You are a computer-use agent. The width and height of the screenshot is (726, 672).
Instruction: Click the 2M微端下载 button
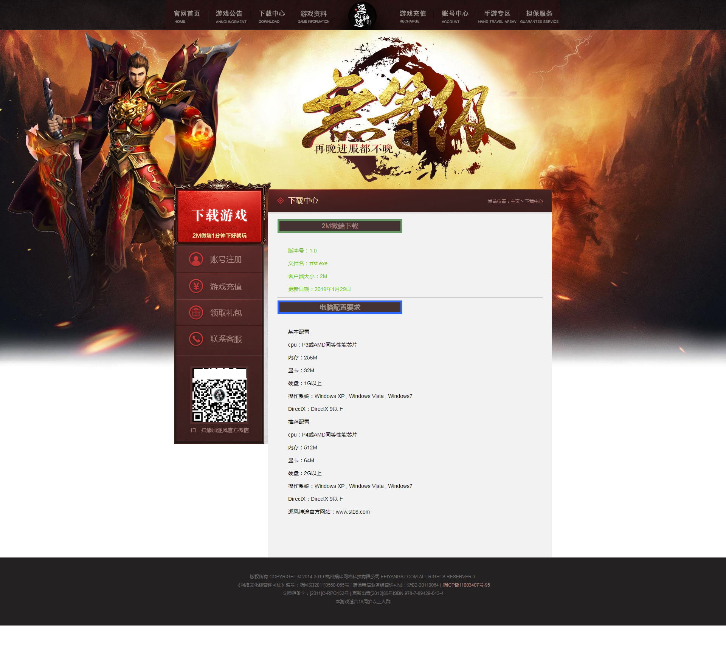(340, 226)
